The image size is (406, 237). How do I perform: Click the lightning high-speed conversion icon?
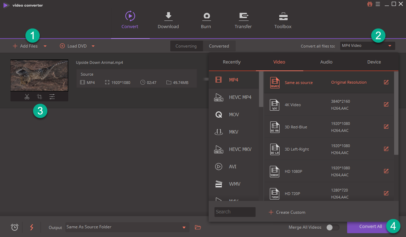(x=32, y=227)
